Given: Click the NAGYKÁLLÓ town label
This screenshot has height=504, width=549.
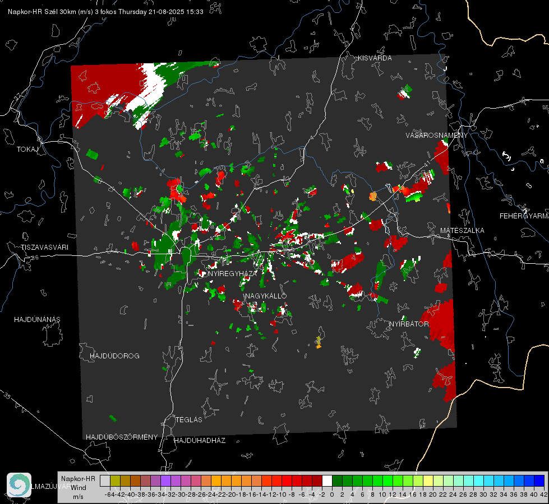Looking at the screenshot, I should (266, 296).
